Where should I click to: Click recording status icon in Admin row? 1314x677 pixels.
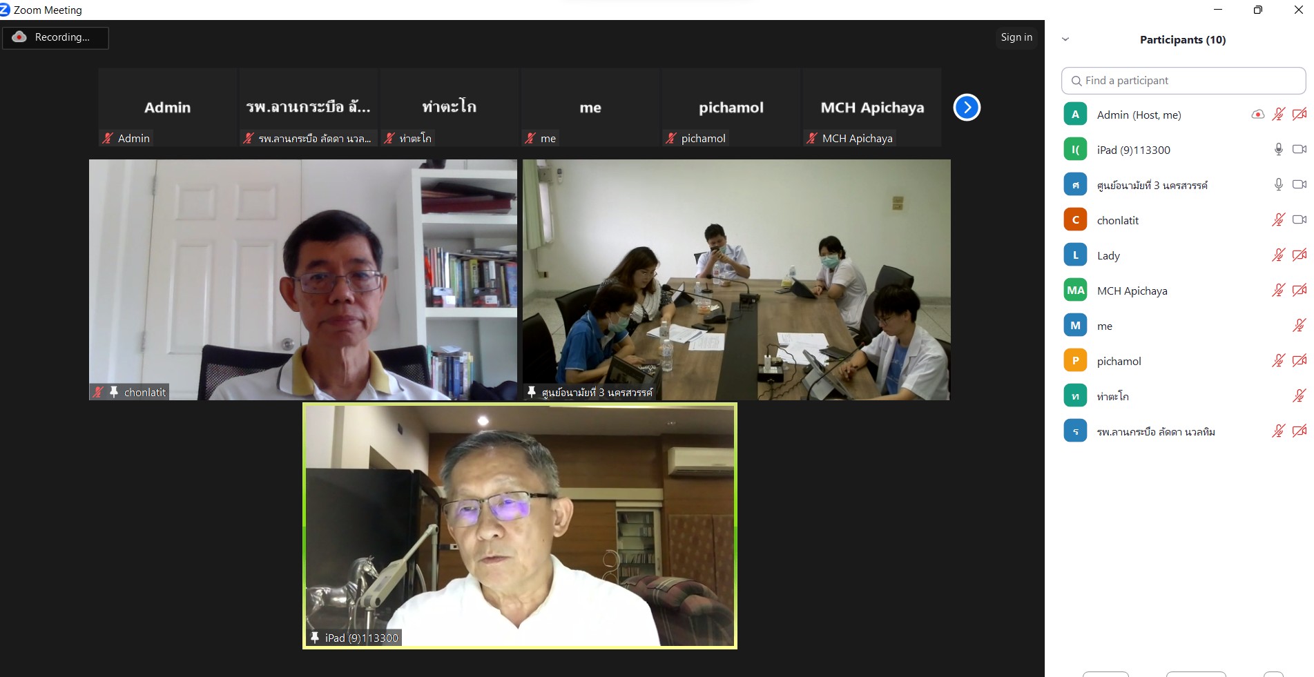point(1257,115)
